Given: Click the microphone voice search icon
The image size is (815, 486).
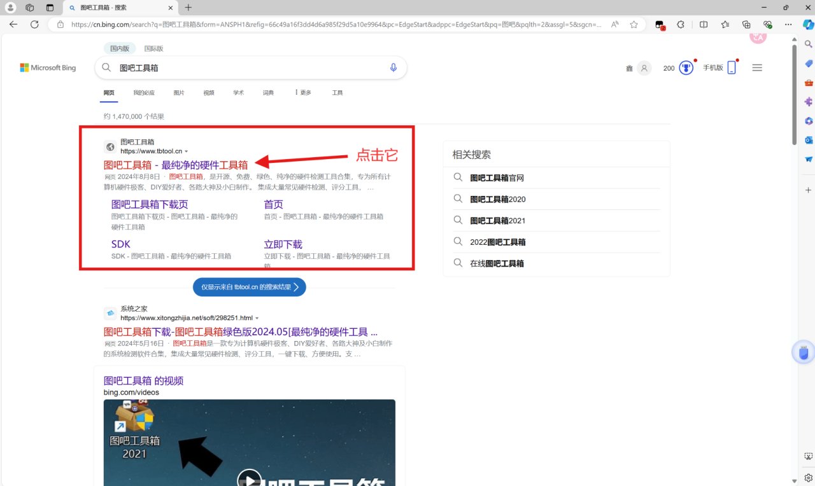Looking at the screenshot, I should coord(393,67).
